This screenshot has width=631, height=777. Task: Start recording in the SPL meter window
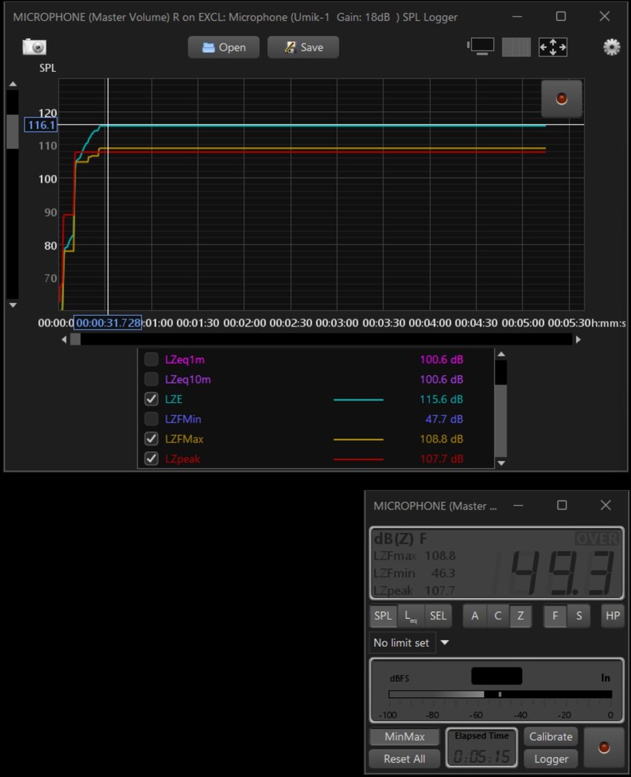[x=604, y=748]
